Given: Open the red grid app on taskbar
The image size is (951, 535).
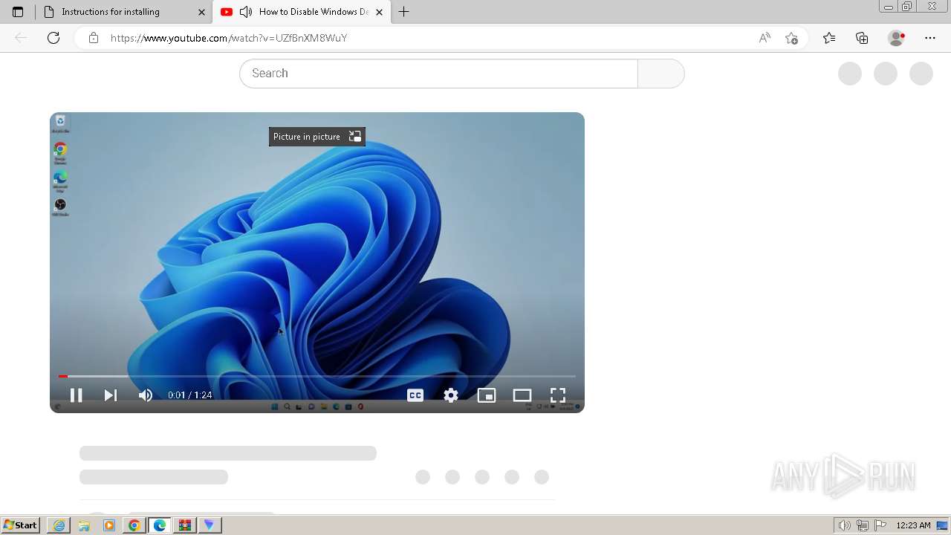Looking at the screenshot, I should [185, 525].
